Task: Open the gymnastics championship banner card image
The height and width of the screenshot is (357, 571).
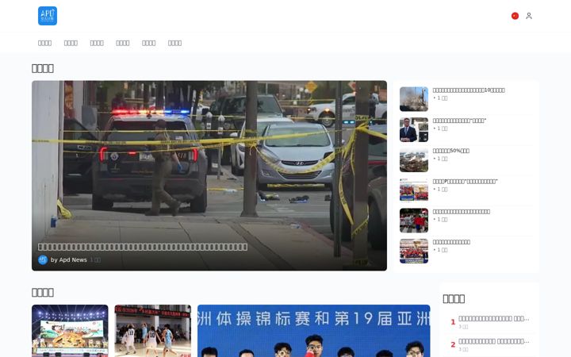Action: 313,331
